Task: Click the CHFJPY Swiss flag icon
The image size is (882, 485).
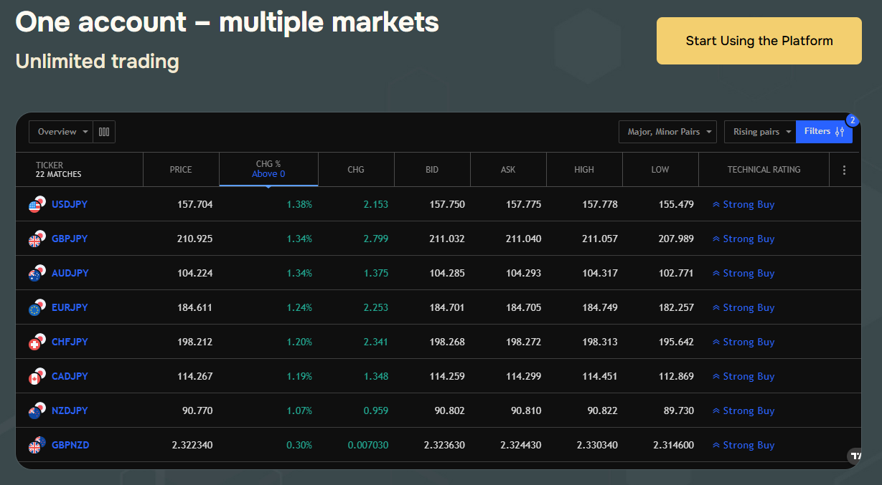Action: coord(37,342)
